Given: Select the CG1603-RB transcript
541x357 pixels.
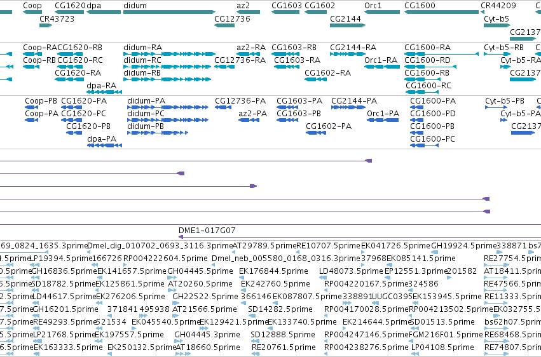Looking at the screenshot, I should (x=285, y=54).
